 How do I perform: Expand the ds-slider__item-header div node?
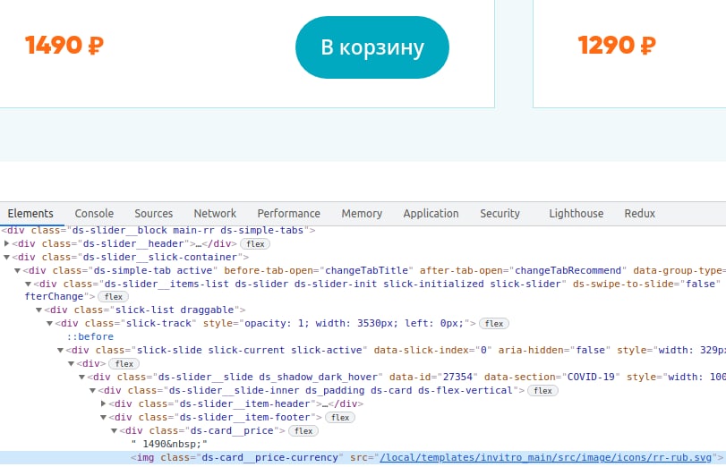pos(103,403)
